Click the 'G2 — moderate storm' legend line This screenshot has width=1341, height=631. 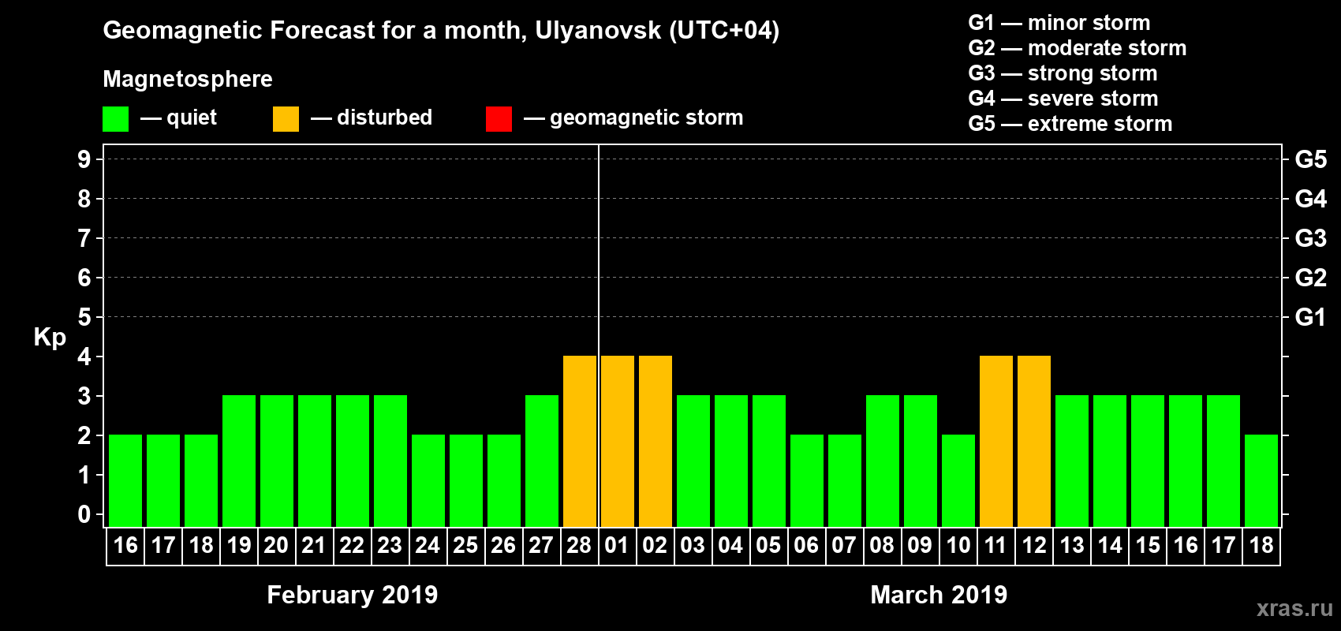pos(1078,48)
